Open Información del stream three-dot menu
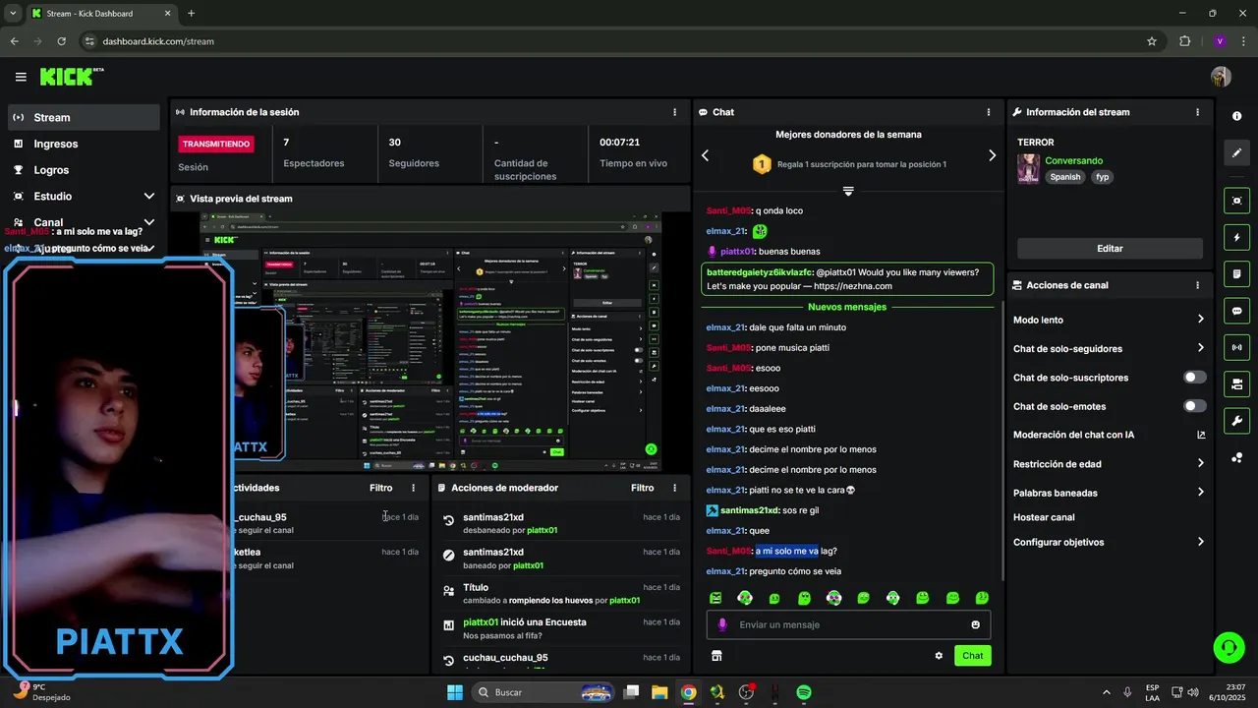This screenshot has width=1258, height=708. point(1197,112)
